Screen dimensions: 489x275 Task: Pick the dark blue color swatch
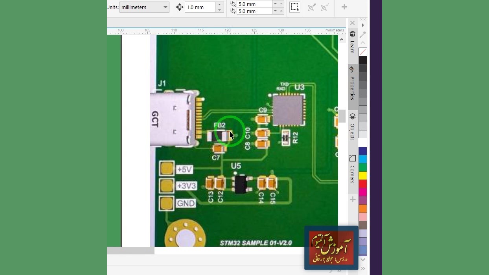363,151
